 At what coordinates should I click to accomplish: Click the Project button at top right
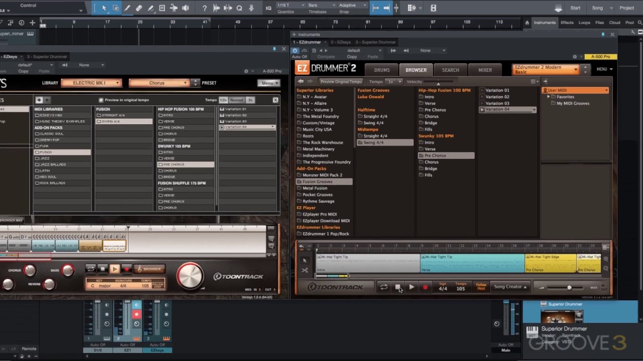click(x=626, y=8)
